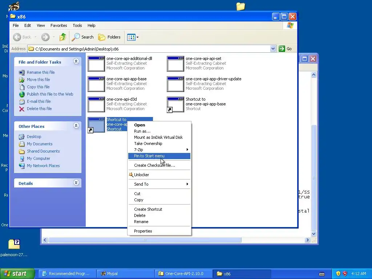The width and height of the screenshot is (372, 279).
Task: Open My Computer in Other Places
Action: click(39, 158)
